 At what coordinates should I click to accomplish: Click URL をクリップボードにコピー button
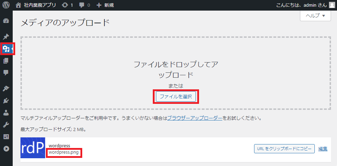(284, 149)
